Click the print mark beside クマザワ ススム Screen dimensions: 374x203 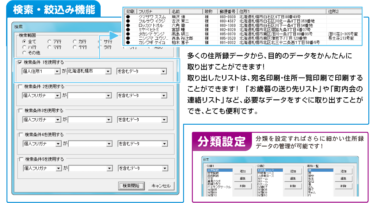point(128,17)
